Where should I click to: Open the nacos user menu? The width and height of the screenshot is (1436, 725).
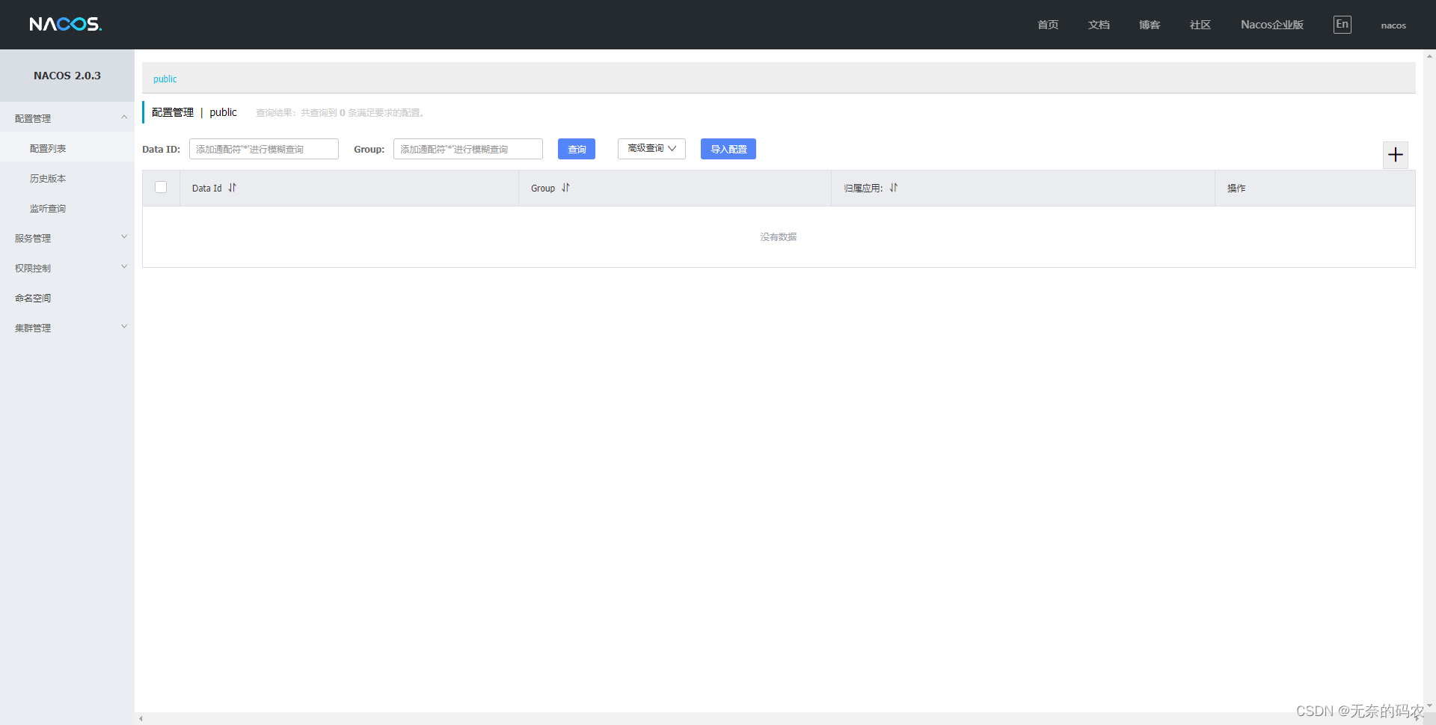(x=1393, y=25)
